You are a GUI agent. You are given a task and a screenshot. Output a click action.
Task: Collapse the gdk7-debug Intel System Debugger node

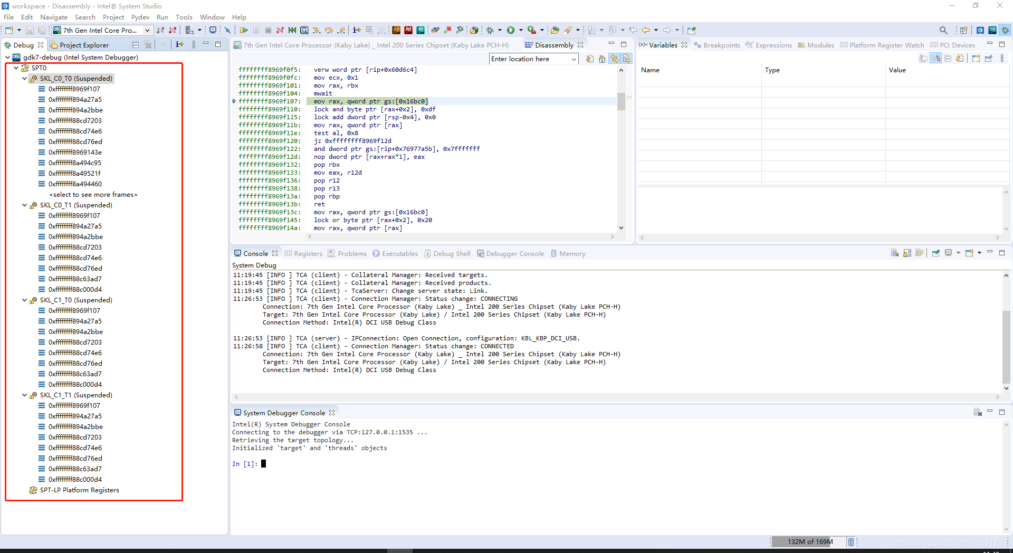[x=7, y=58]
